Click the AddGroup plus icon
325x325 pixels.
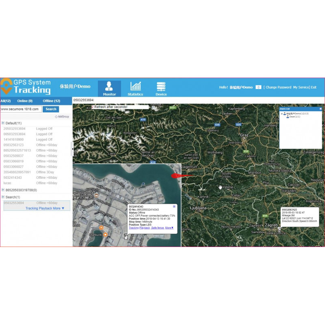(x=56, y=117)
